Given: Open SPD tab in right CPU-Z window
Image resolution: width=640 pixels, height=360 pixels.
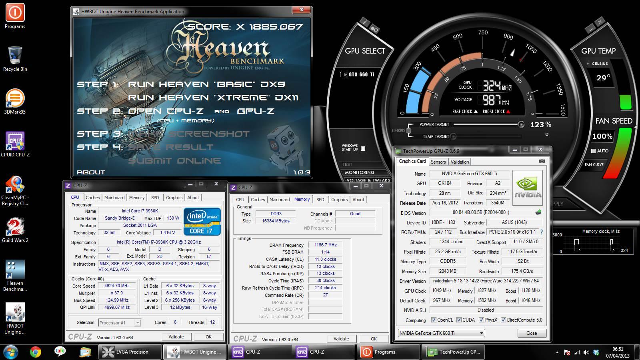Looking at the screenshot, I should tap(320, 200).
